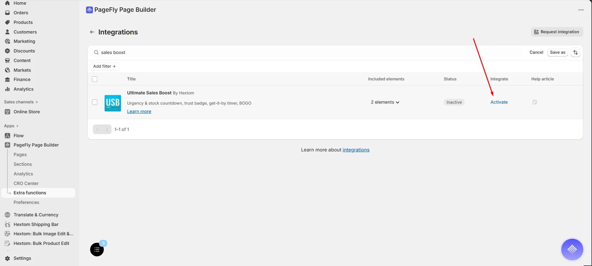Click the search field containing sales boost
592x266 pixels.
[308, 52]
